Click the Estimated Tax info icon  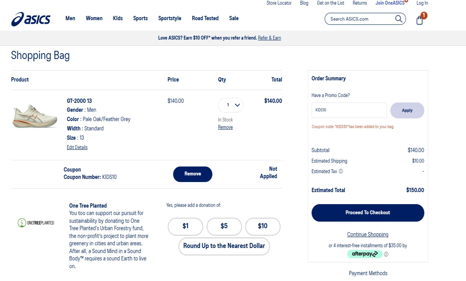[341, 171]
